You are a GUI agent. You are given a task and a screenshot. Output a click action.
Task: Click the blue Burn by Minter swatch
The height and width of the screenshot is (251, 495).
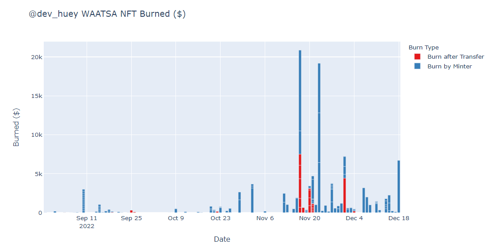click(417, 67)
